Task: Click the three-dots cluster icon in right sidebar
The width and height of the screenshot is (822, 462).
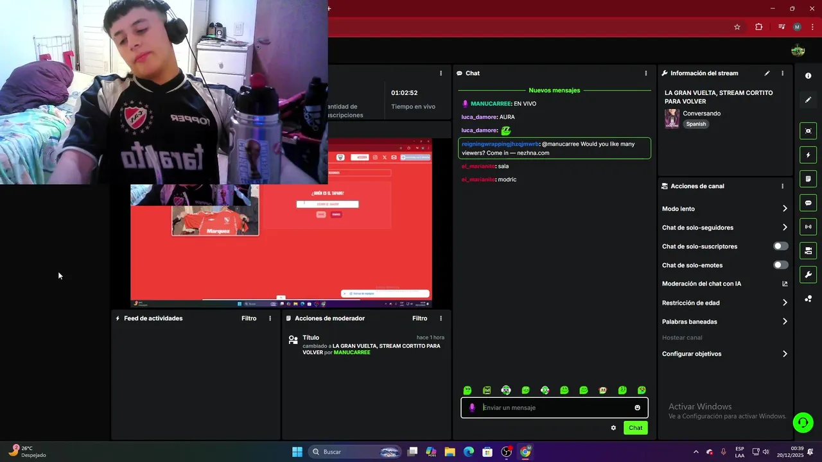Action: [x=808, y=298]
